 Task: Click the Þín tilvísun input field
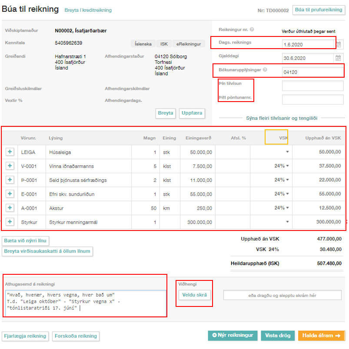[x=312, y=86]
